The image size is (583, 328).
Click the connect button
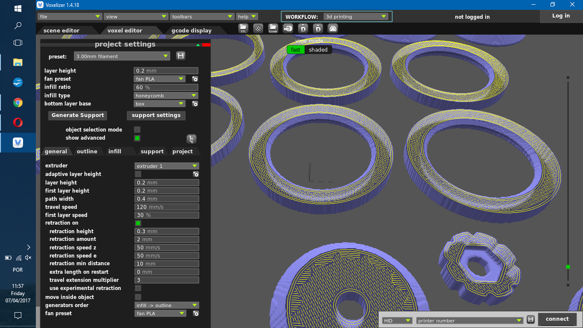tap(557, 319)
